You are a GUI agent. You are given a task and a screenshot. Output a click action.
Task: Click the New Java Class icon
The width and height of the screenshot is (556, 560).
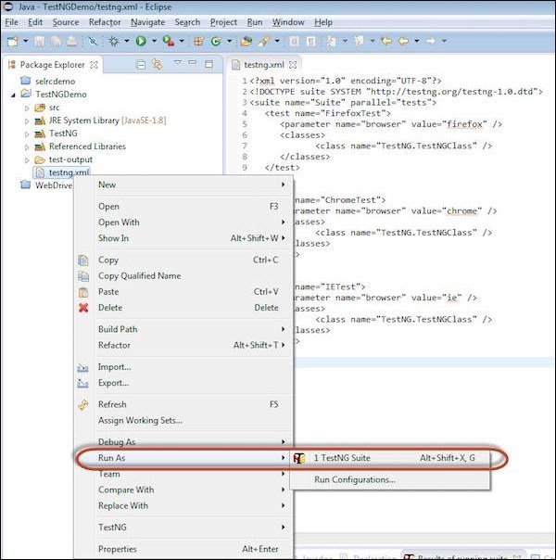(x=216, y=41)
